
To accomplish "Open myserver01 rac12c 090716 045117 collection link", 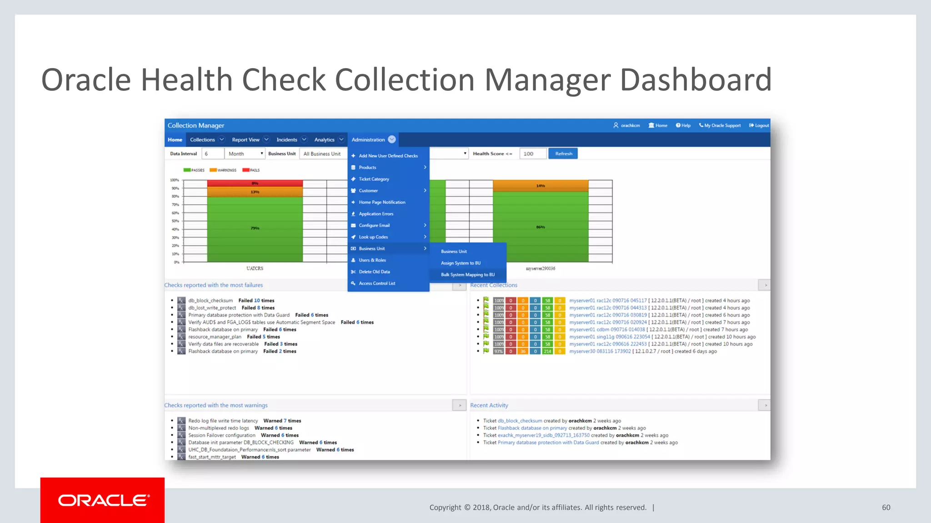I will click(608, 301).
